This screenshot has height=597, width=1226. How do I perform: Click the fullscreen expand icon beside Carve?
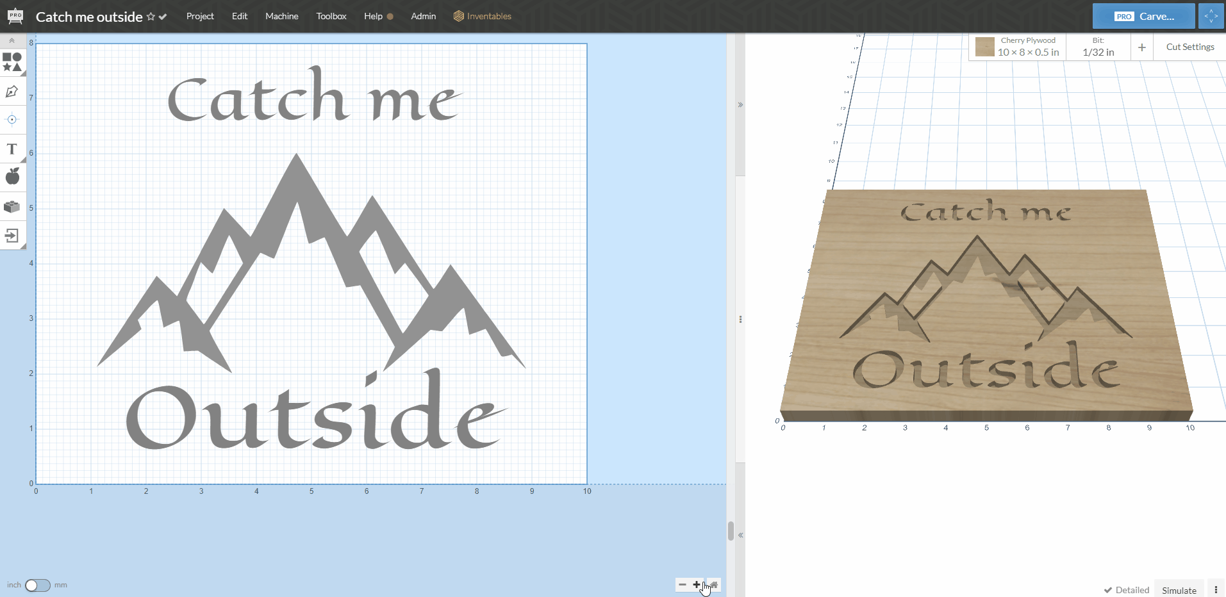pos(1211,15)
